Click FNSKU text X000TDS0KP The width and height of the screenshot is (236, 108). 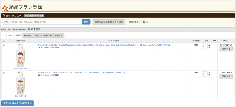click(x=226, y=73)
